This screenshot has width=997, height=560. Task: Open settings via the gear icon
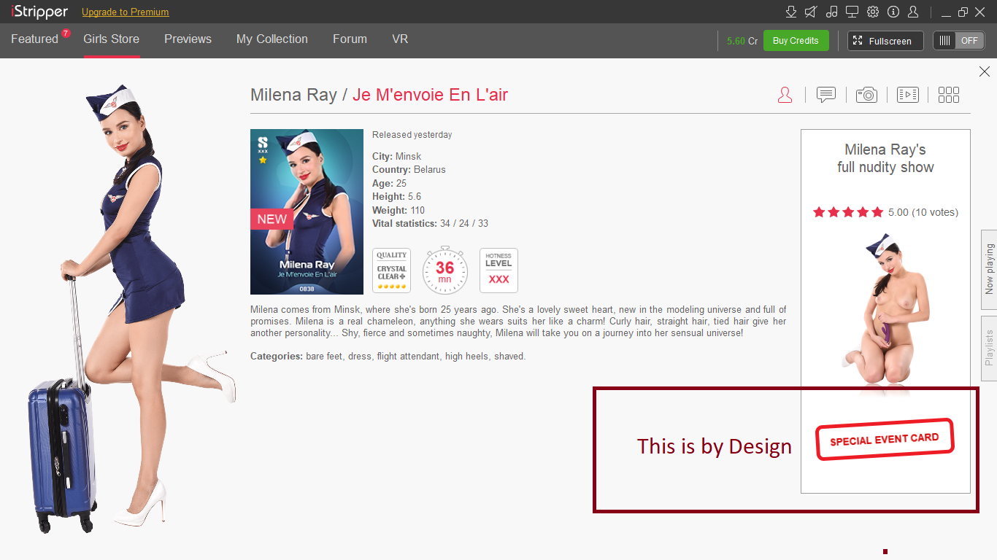[x=872, y=12]
